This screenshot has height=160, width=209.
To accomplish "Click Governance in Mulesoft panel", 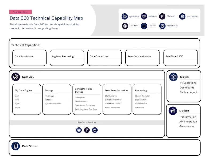I will pos(187,126).
